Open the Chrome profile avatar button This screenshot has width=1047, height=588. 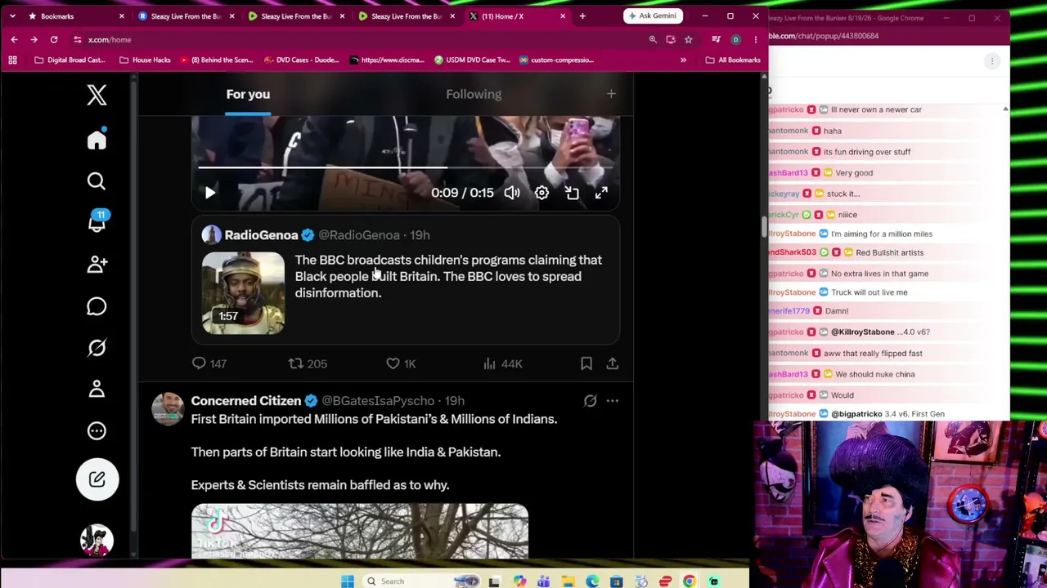(735, 39)
